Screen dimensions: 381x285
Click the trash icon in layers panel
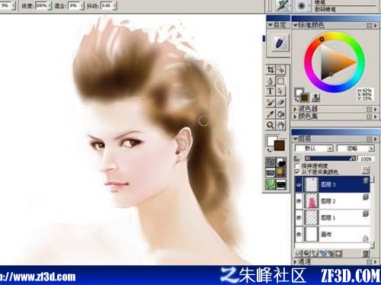click(x=365, y=253)
